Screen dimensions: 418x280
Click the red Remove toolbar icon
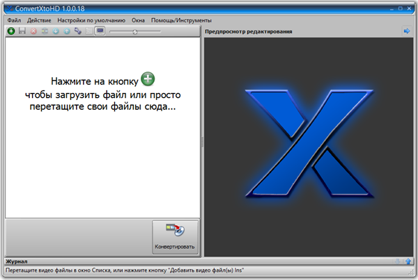point(33,32)
